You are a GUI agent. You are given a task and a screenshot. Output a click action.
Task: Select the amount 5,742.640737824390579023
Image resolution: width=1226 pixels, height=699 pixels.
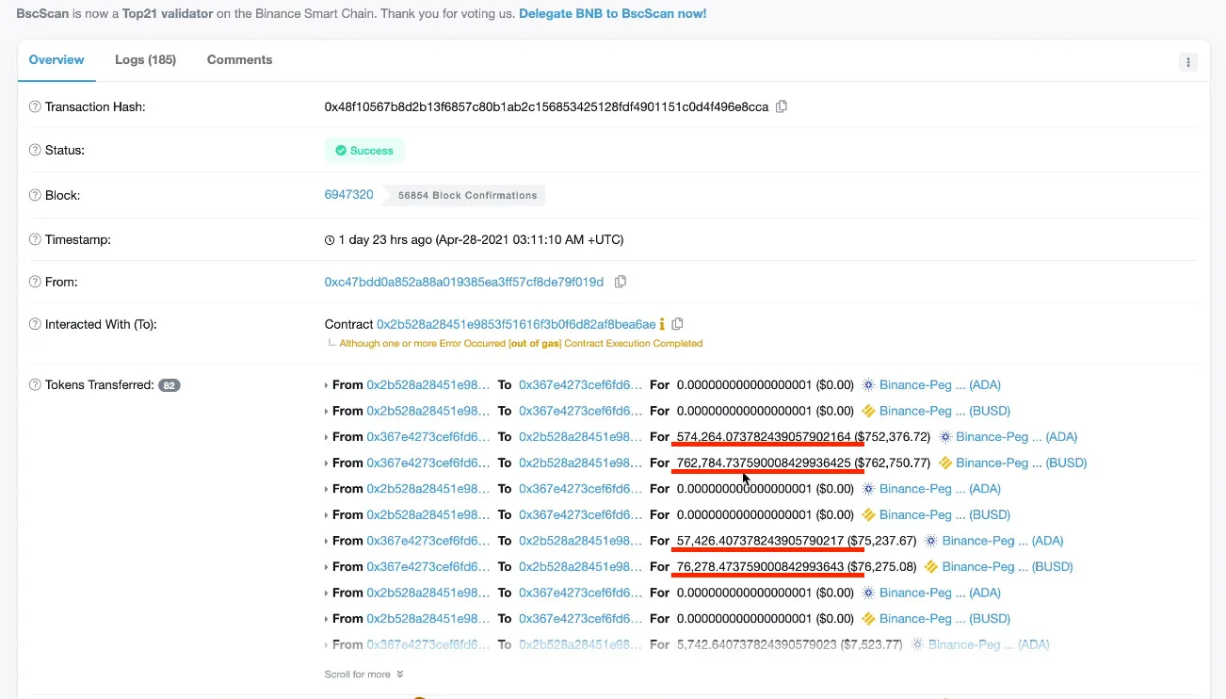[757, 644]
